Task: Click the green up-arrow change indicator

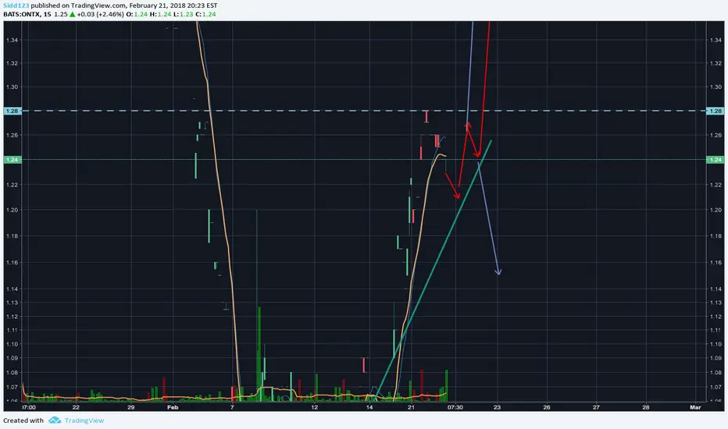Action: coord(72,14)
